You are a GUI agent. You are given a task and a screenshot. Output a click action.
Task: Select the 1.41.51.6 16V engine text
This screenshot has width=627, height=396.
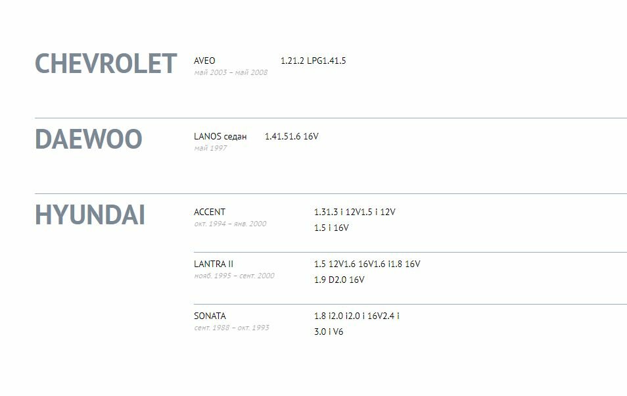[x=292, y=137]
